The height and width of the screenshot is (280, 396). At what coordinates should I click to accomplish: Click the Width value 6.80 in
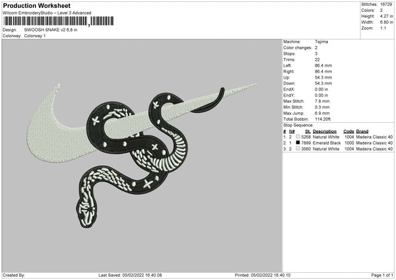[386, 22]
